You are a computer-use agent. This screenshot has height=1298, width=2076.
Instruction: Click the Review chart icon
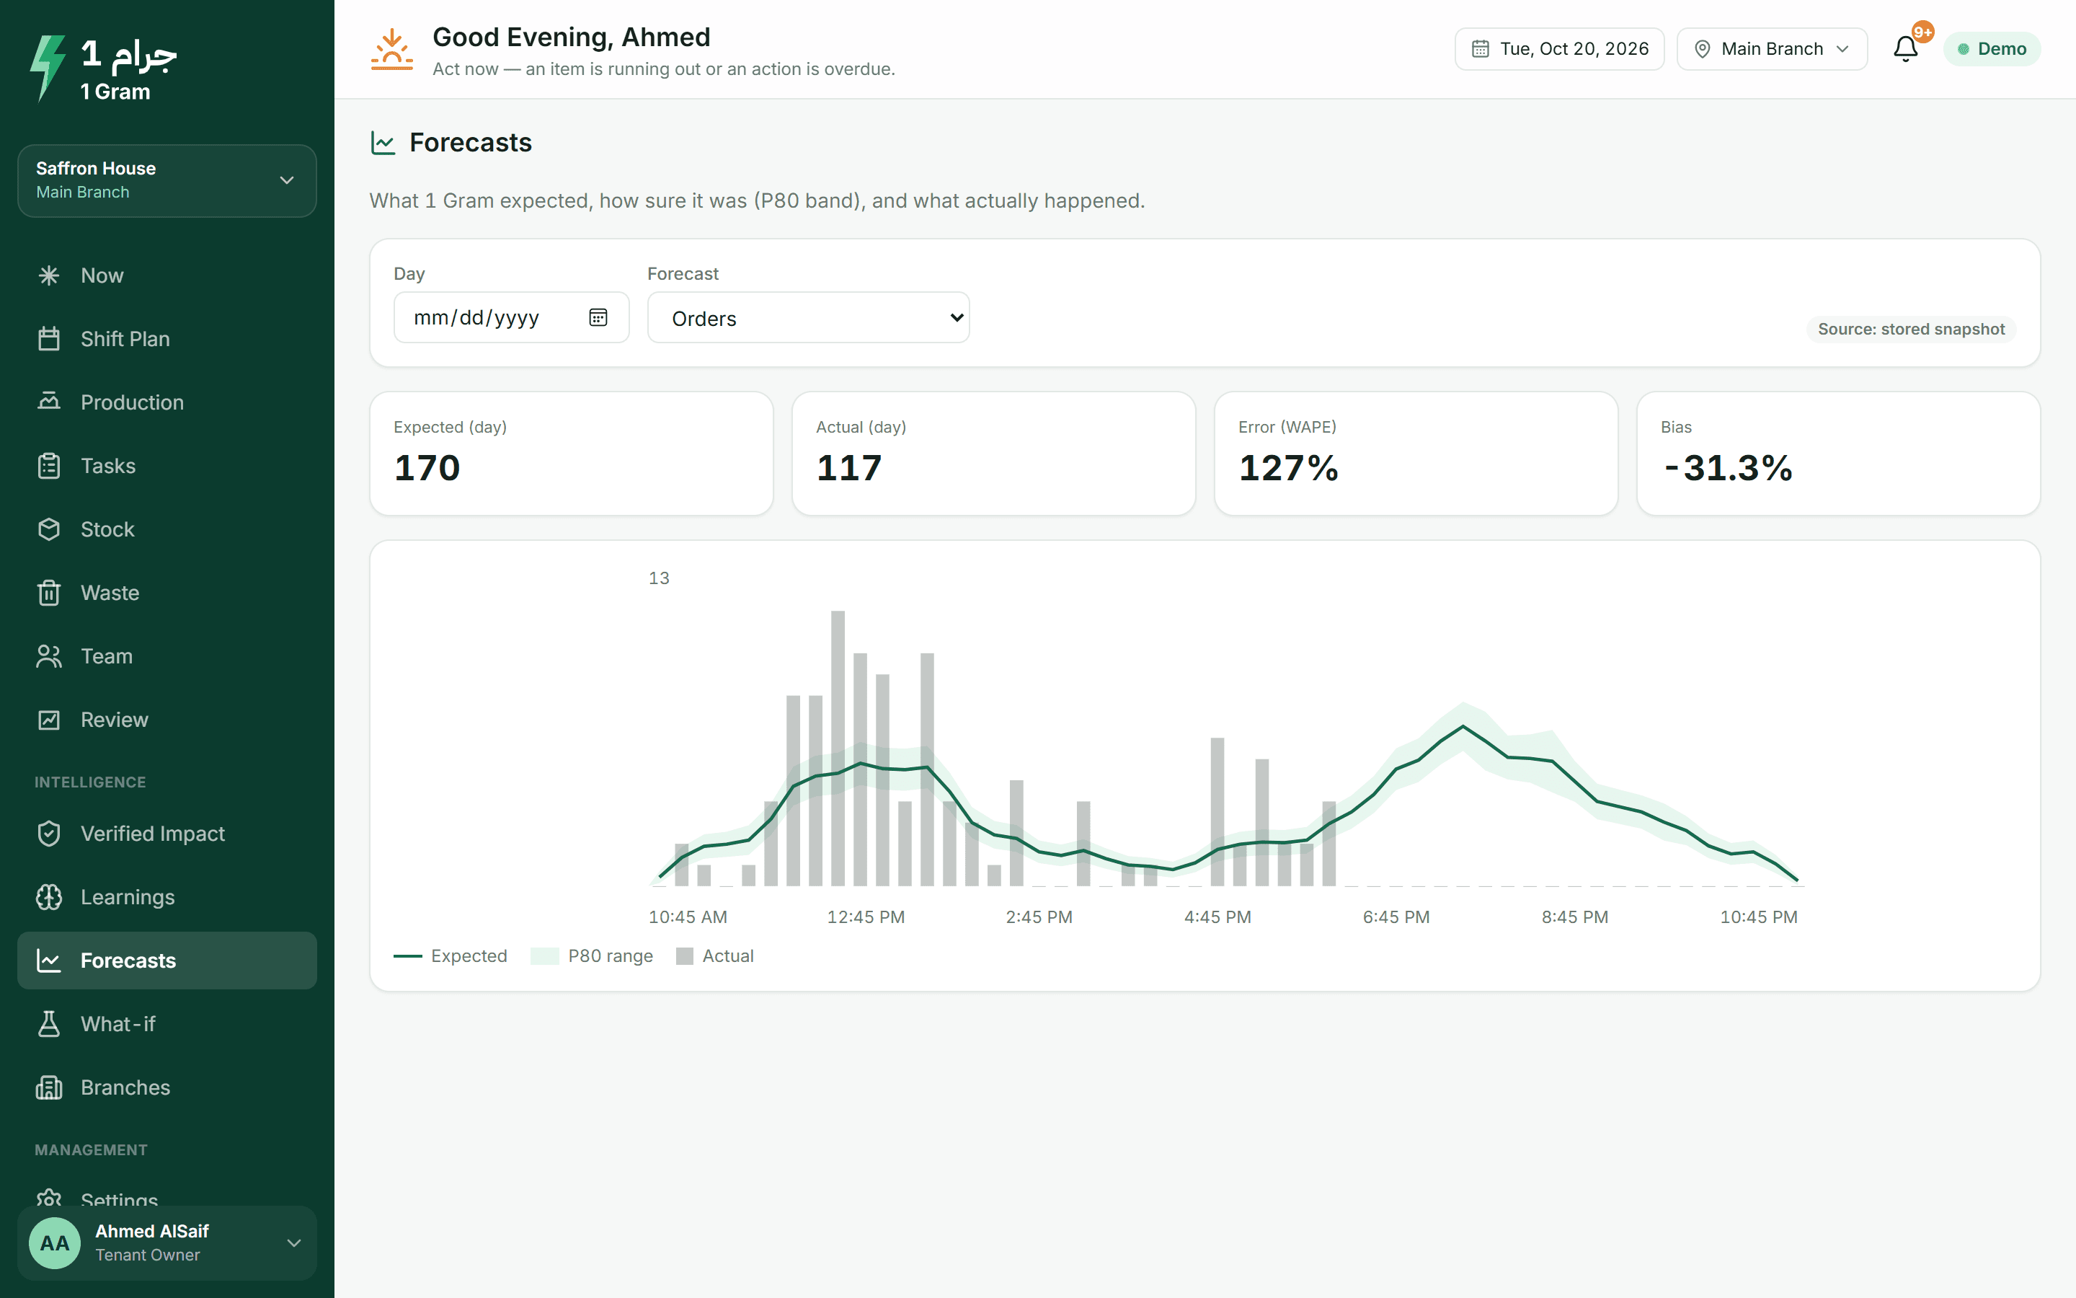pos(49,720)
